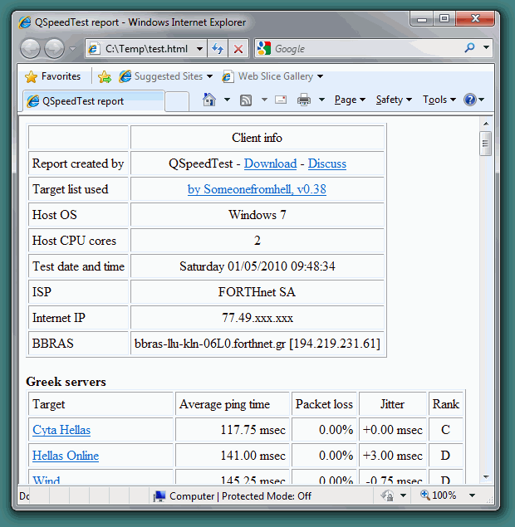Click the '77.49.xxx.xxx' IP value
This screenshot has width=515, height=527.
[257, 318]
